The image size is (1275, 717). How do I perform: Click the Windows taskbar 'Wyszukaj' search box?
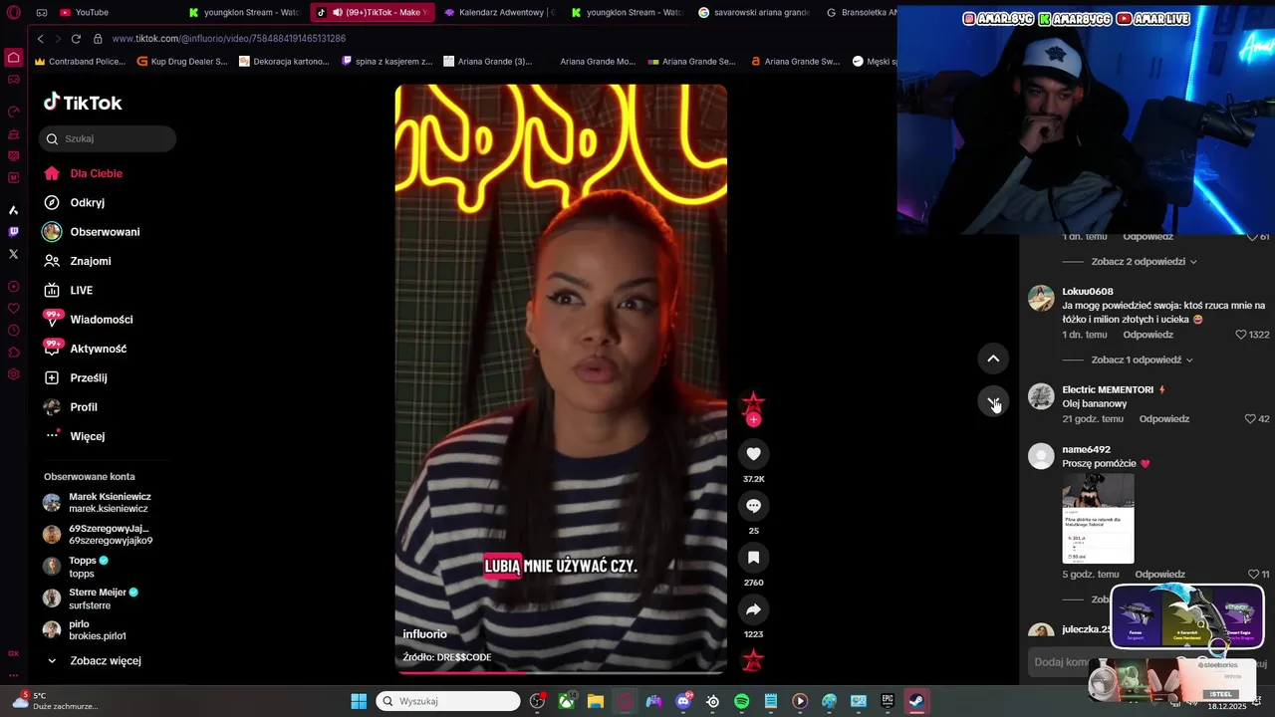(x=448, y=701)
